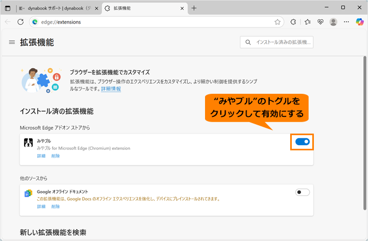Go back with the back arrow
The height and width of the screenshot is (241, 368).
click(8, 22)
